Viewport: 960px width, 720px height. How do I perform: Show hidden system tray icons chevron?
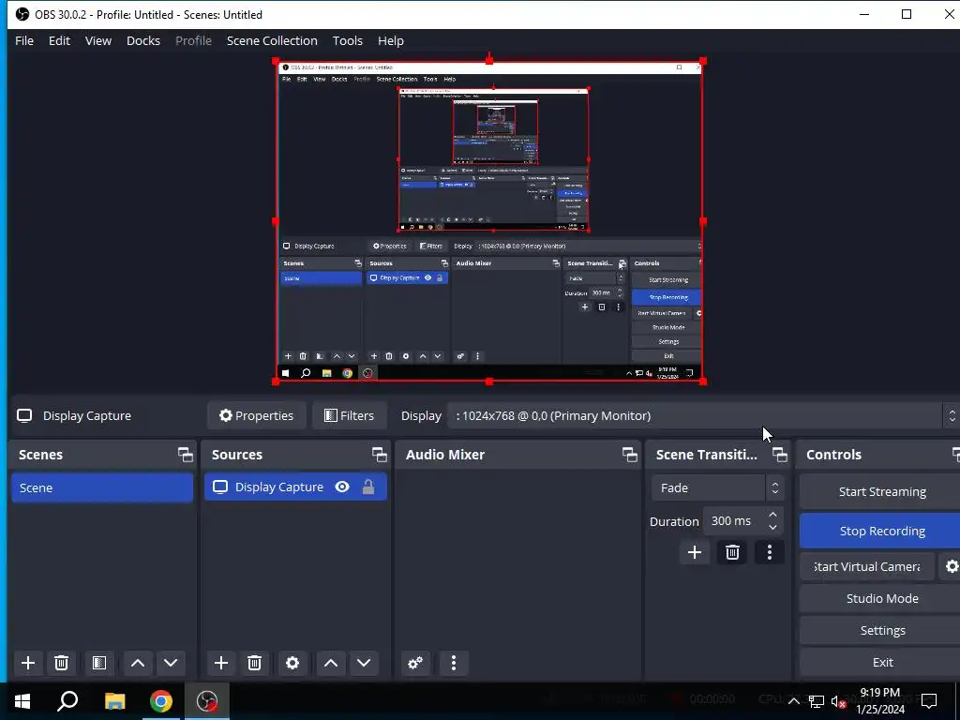(x=793, y=701)
